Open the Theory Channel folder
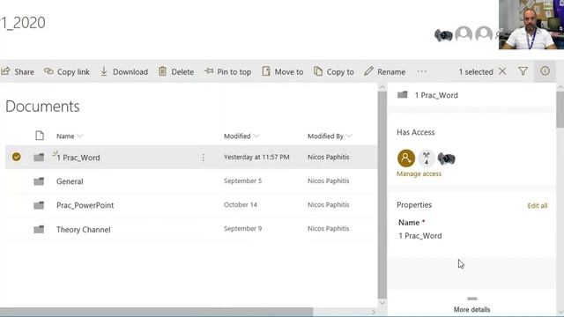Image resolution: width=564 pixels, height=317 pixels. 84,229
